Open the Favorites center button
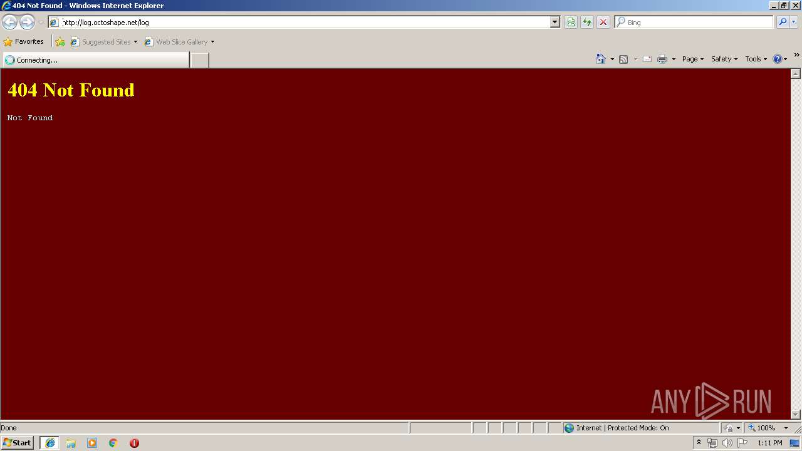This screenshot has width=802, height=451. pyautogui.click(x=24, y=42)
